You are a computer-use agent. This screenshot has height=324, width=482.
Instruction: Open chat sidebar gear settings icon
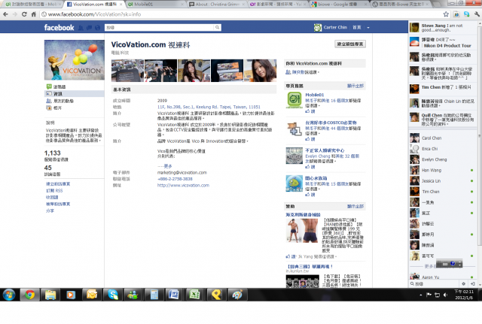coord(464,284)
